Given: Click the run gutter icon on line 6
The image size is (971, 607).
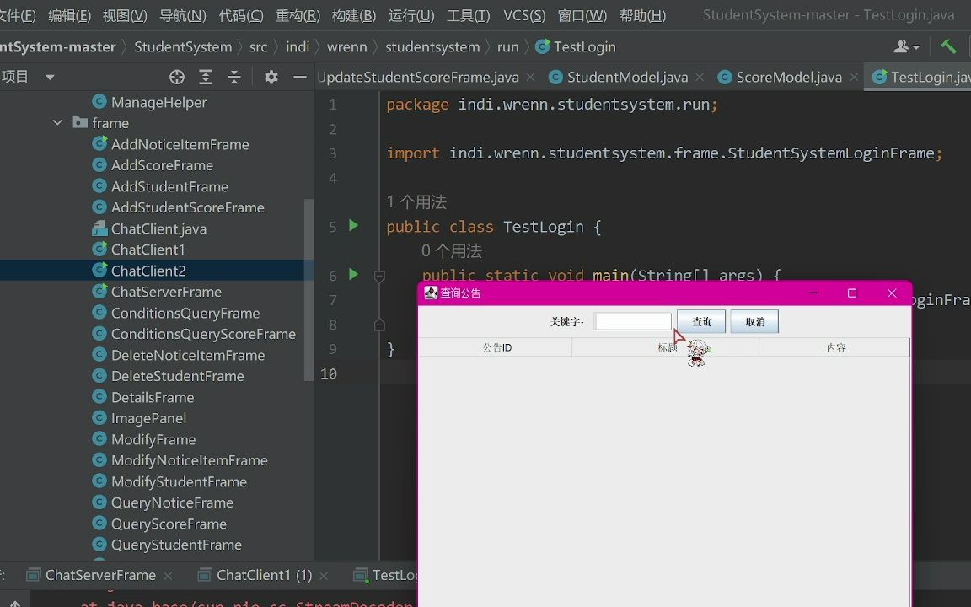Looking at the screenshot, I should [353, 274].
